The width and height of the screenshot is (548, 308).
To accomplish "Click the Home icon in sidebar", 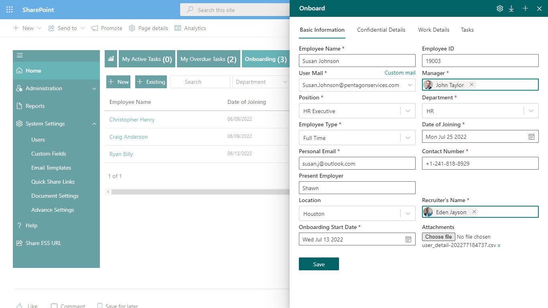I will 19,71.
